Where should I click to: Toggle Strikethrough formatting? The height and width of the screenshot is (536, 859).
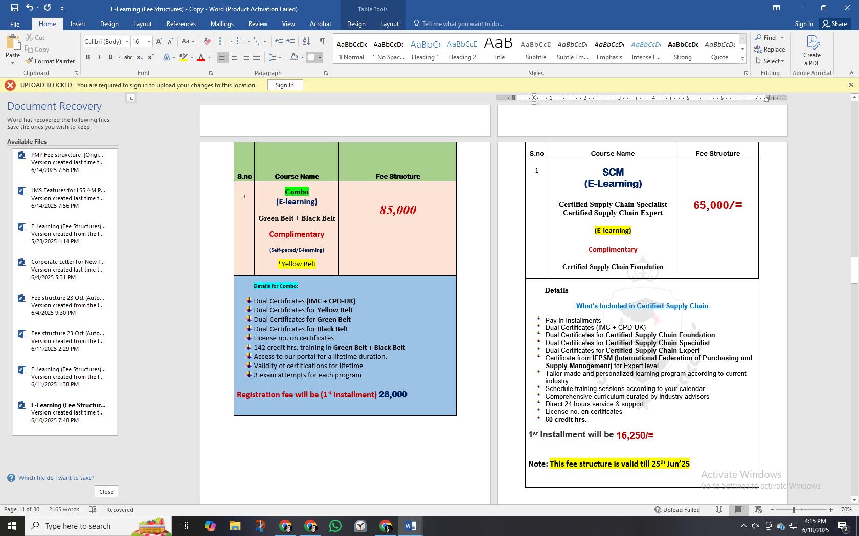pos(128,57)
